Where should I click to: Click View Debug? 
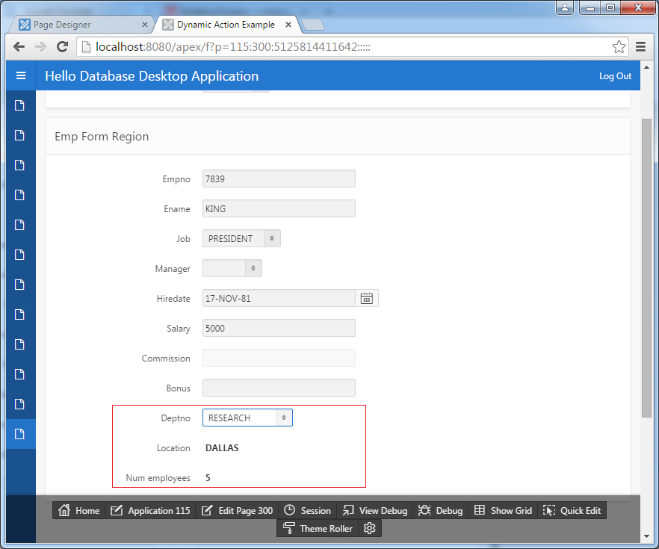click(375, 510)
